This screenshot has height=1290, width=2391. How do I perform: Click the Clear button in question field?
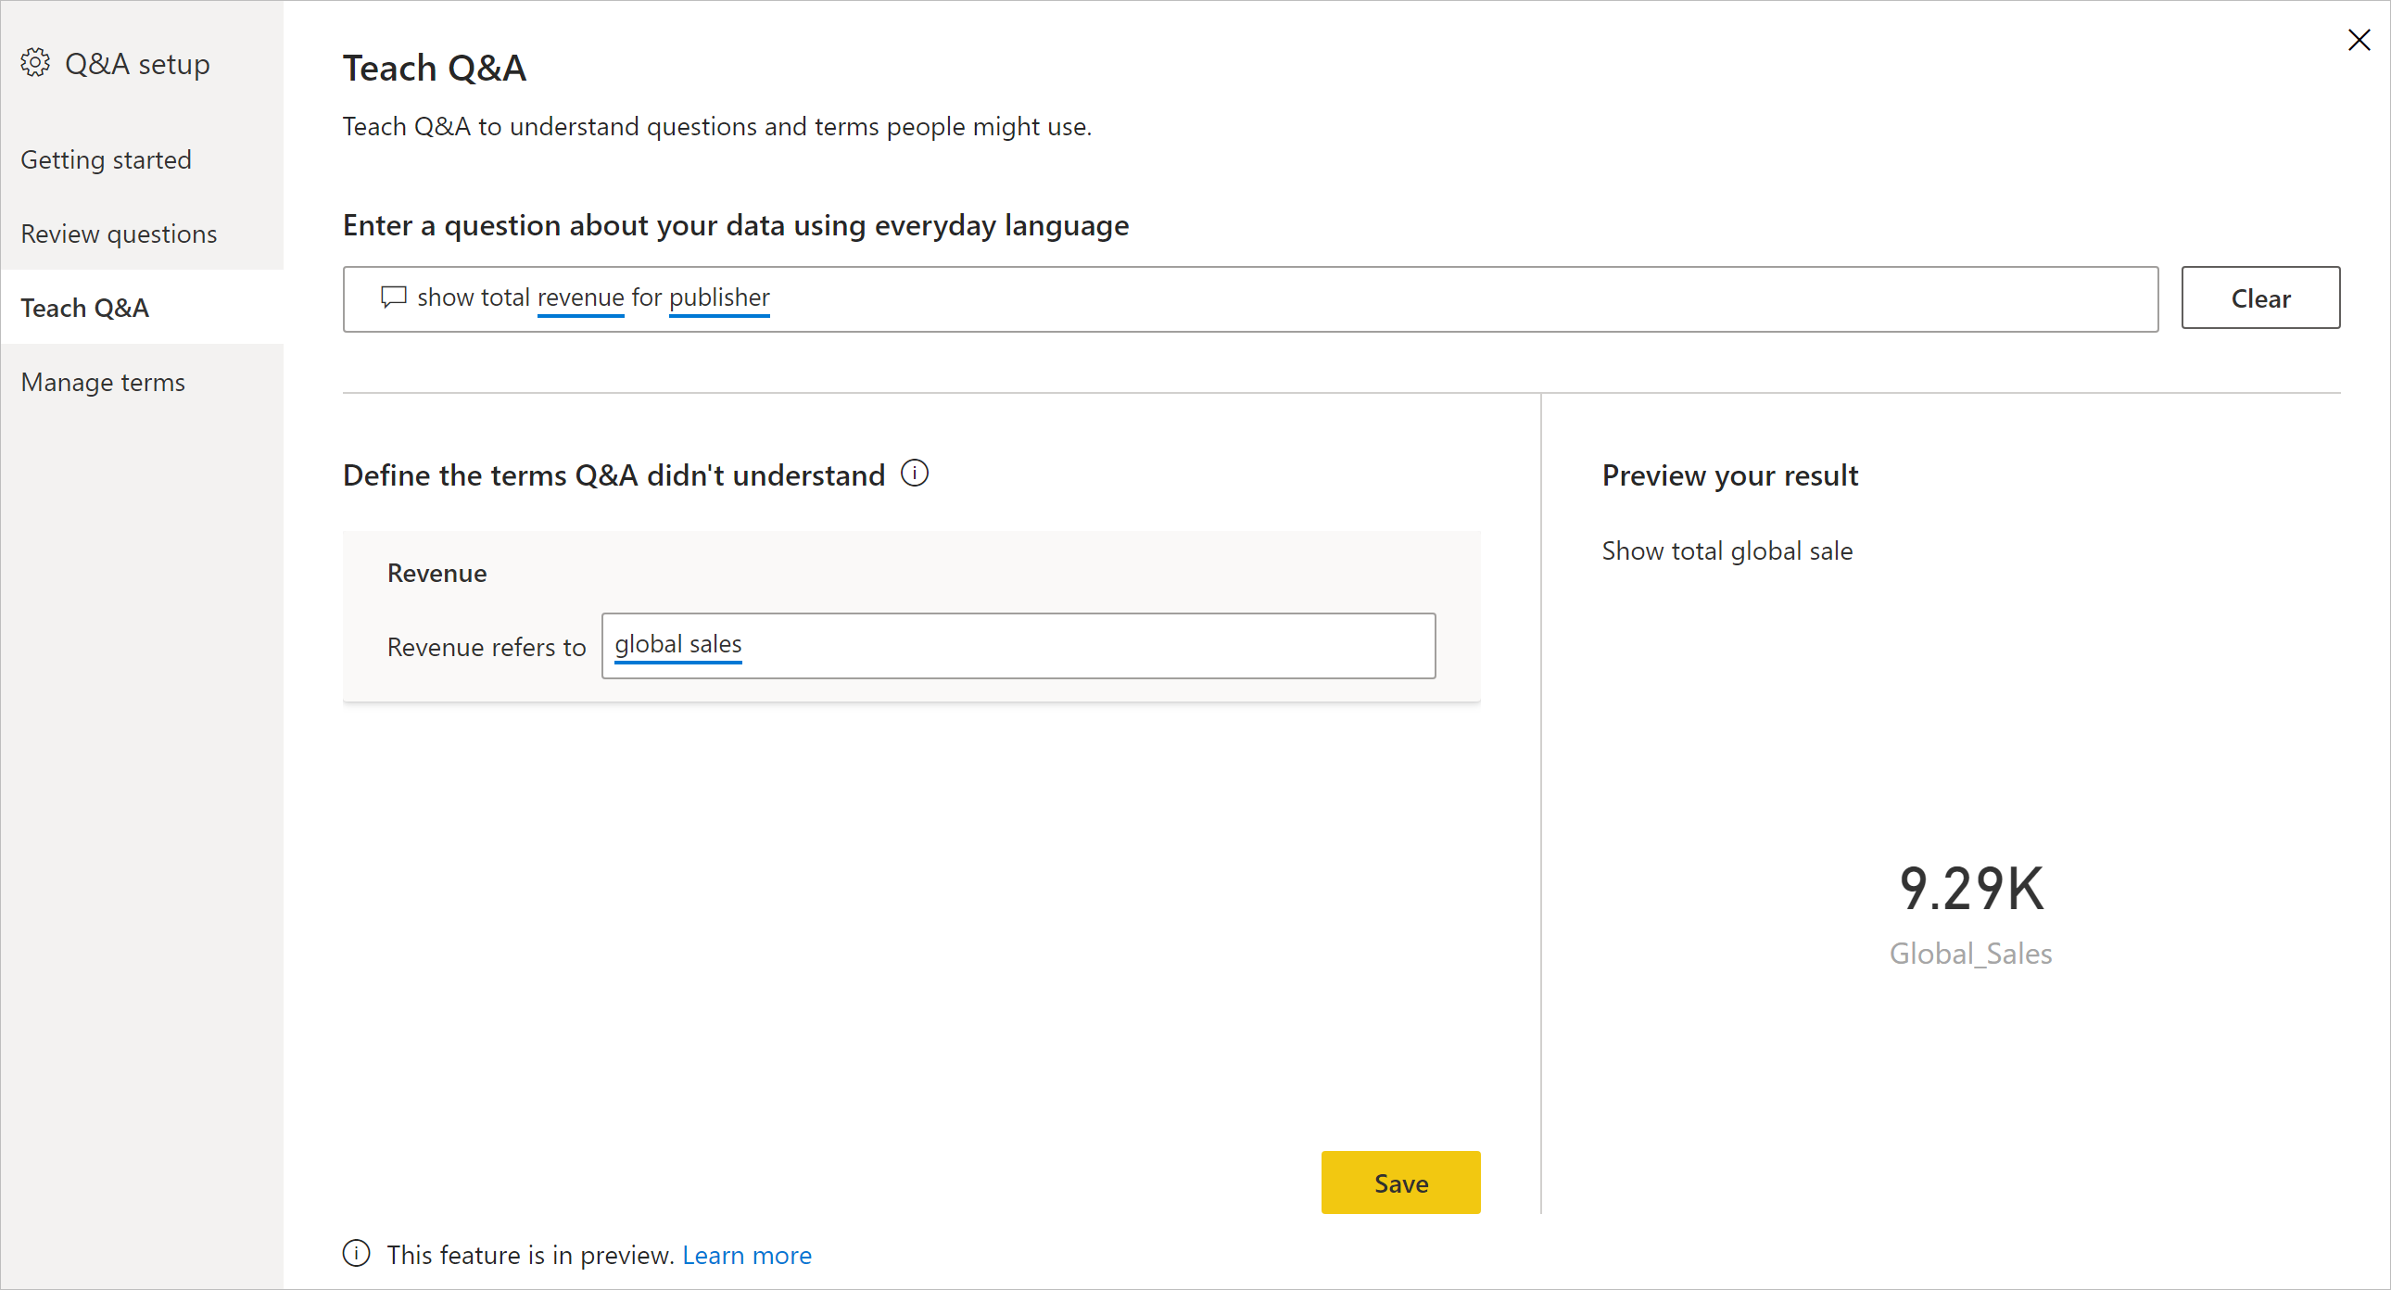[x=2259, y=297]
